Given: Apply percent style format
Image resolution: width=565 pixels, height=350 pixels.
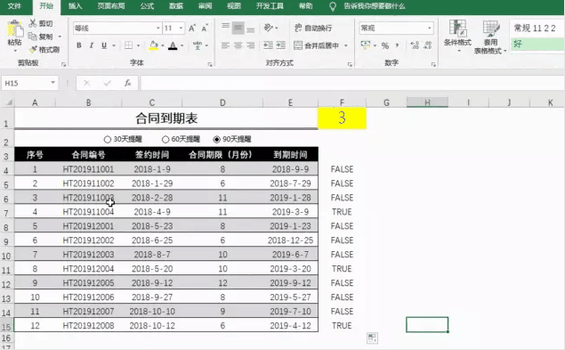Looking at the screenshot, I should [385, 45].
